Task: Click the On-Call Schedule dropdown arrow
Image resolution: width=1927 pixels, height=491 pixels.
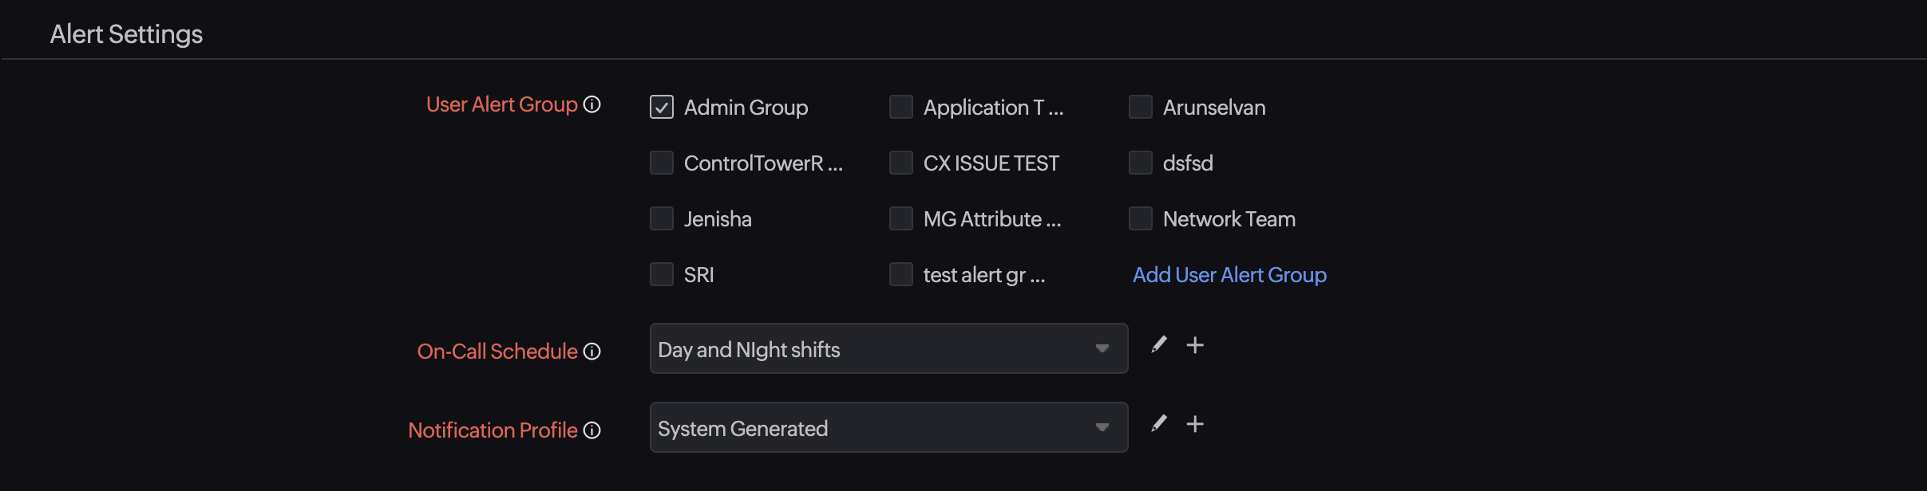Action: [x=1102, y=348]
